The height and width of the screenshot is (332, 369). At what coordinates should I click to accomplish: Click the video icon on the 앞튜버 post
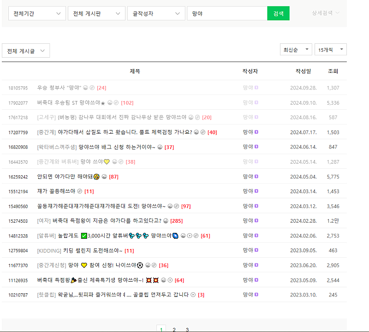pos(190,236)
